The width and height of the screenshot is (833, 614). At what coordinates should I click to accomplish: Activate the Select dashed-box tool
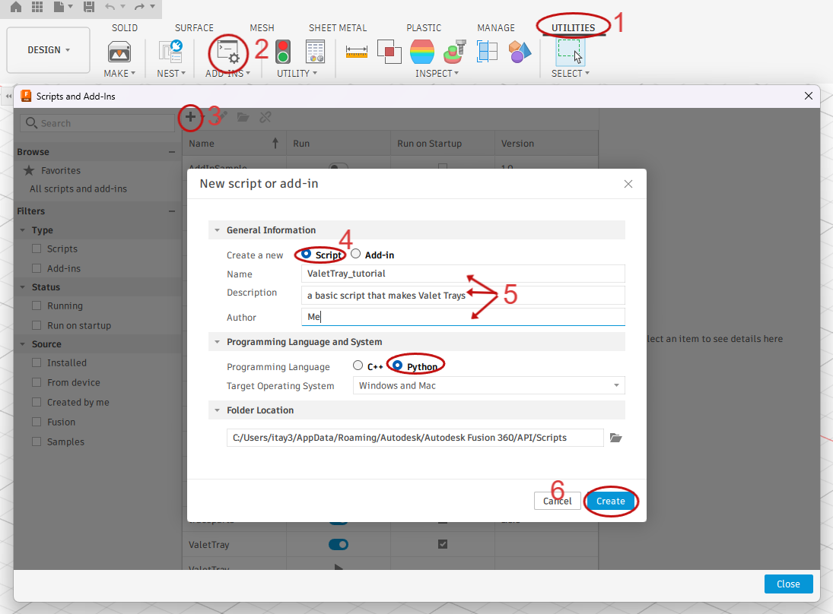click(x=570, y=52)
